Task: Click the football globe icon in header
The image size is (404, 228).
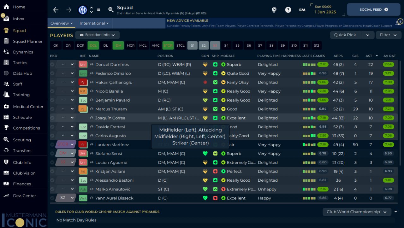Action: (x=274, y=10)
